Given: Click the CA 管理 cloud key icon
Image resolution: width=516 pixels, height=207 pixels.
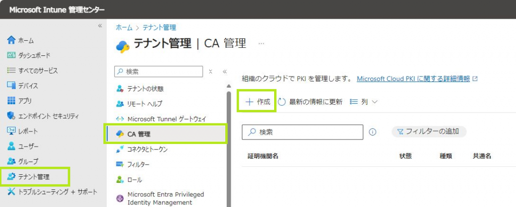Looking at the screenshot, I should click(x=120, y=134).
